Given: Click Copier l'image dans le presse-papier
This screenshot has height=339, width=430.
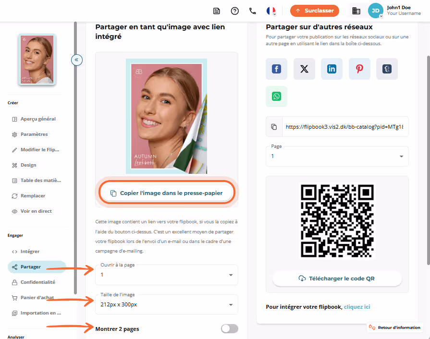Looking at the screenshot, I should click(x=167, y=193).
